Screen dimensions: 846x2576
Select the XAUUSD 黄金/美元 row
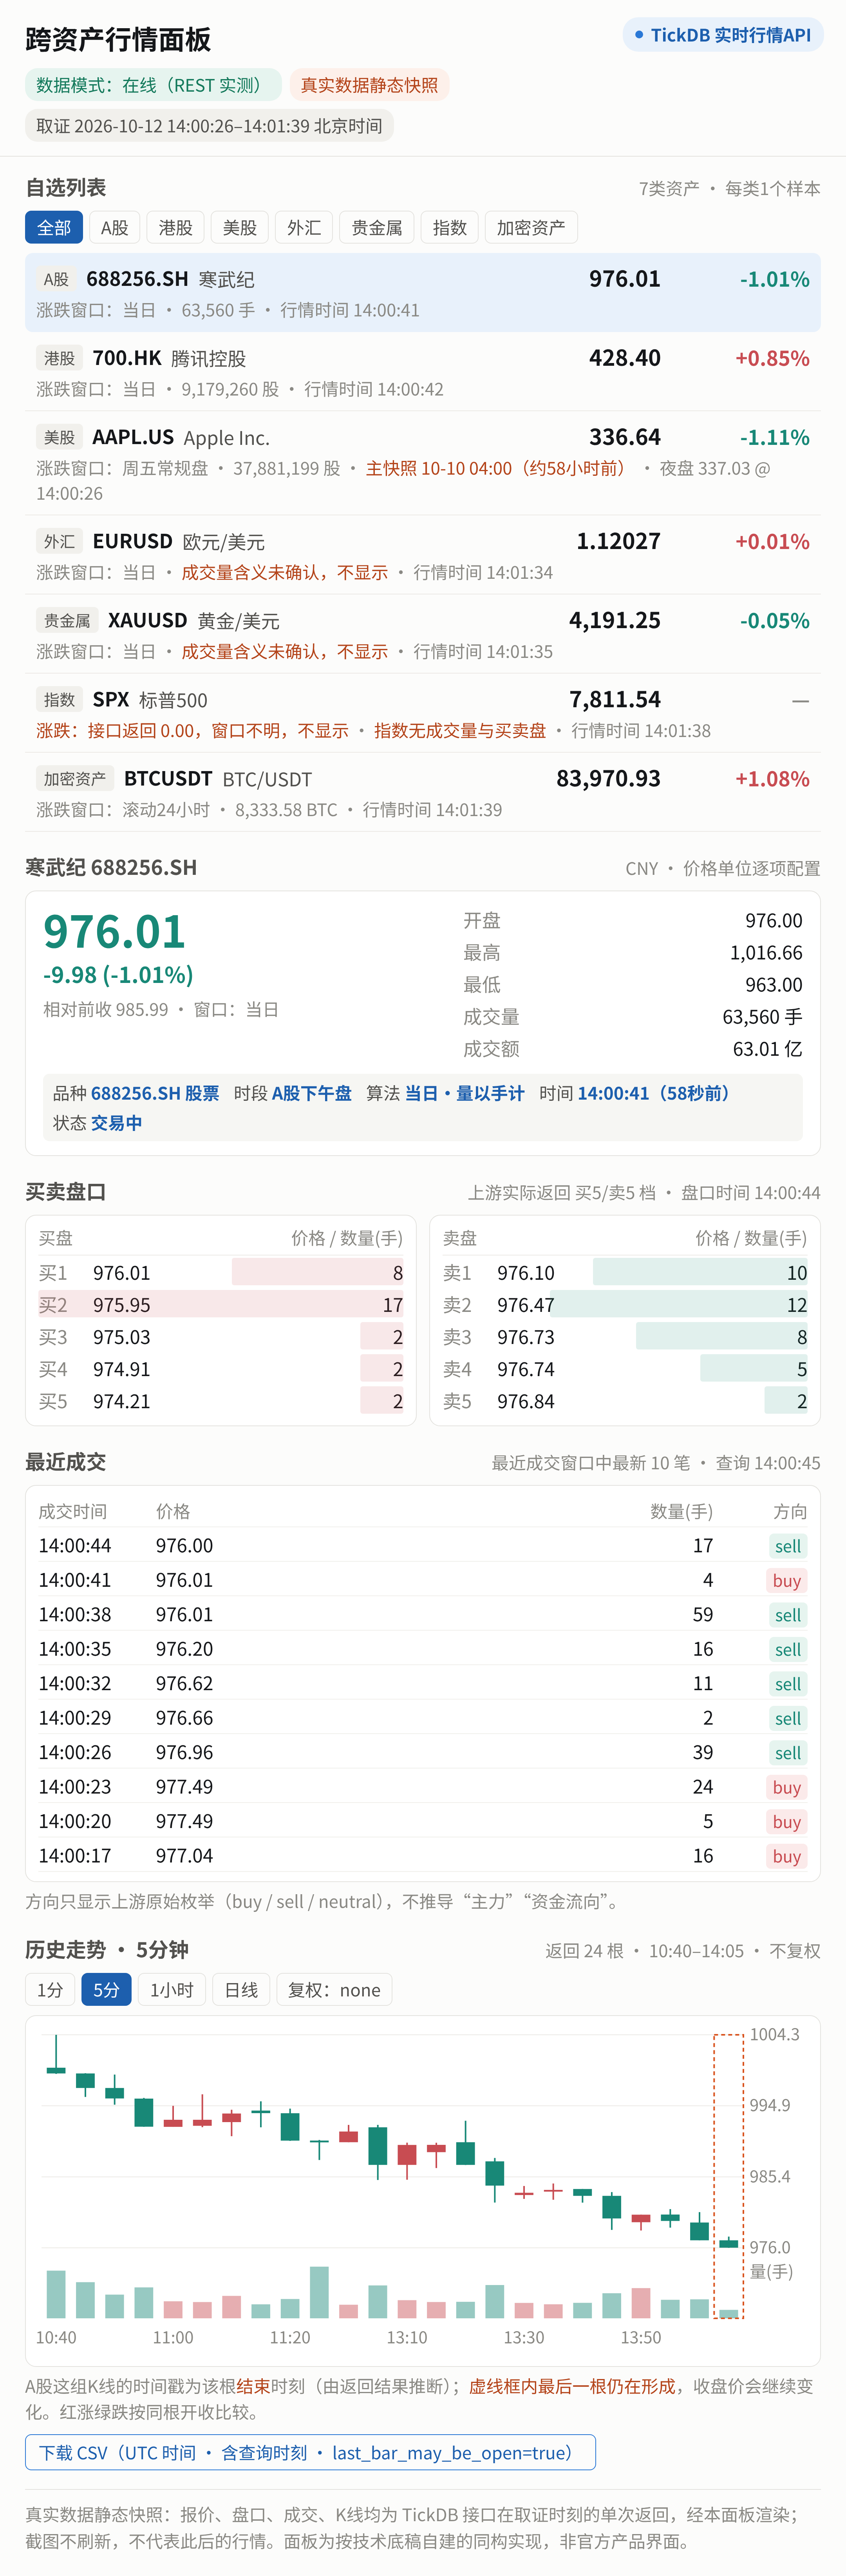(x=423, y=634)
